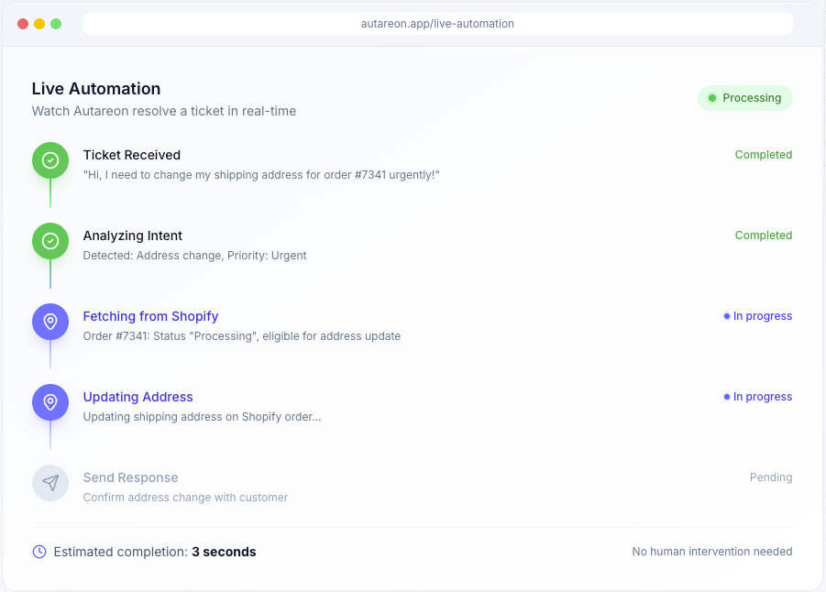This screenshot has height=592, width=826.
Task: Select the Updating Address pin icon
Action: [50, 401]
